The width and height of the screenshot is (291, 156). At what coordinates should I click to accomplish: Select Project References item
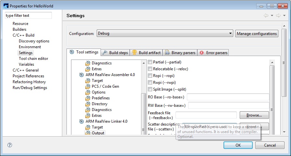click(29, 76)
